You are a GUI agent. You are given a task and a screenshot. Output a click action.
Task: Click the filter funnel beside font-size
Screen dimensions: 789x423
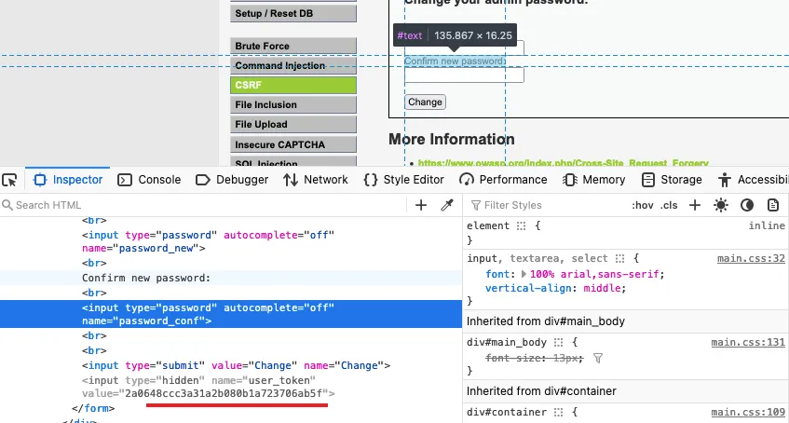point(598,358)
